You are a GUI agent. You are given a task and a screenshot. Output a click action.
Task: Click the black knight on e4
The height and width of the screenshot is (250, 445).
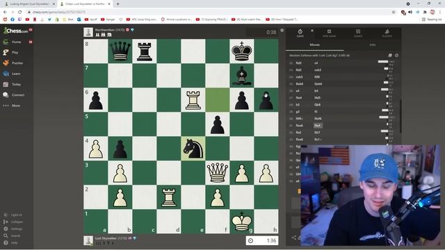pyautogui.click(x=193, y=149)
